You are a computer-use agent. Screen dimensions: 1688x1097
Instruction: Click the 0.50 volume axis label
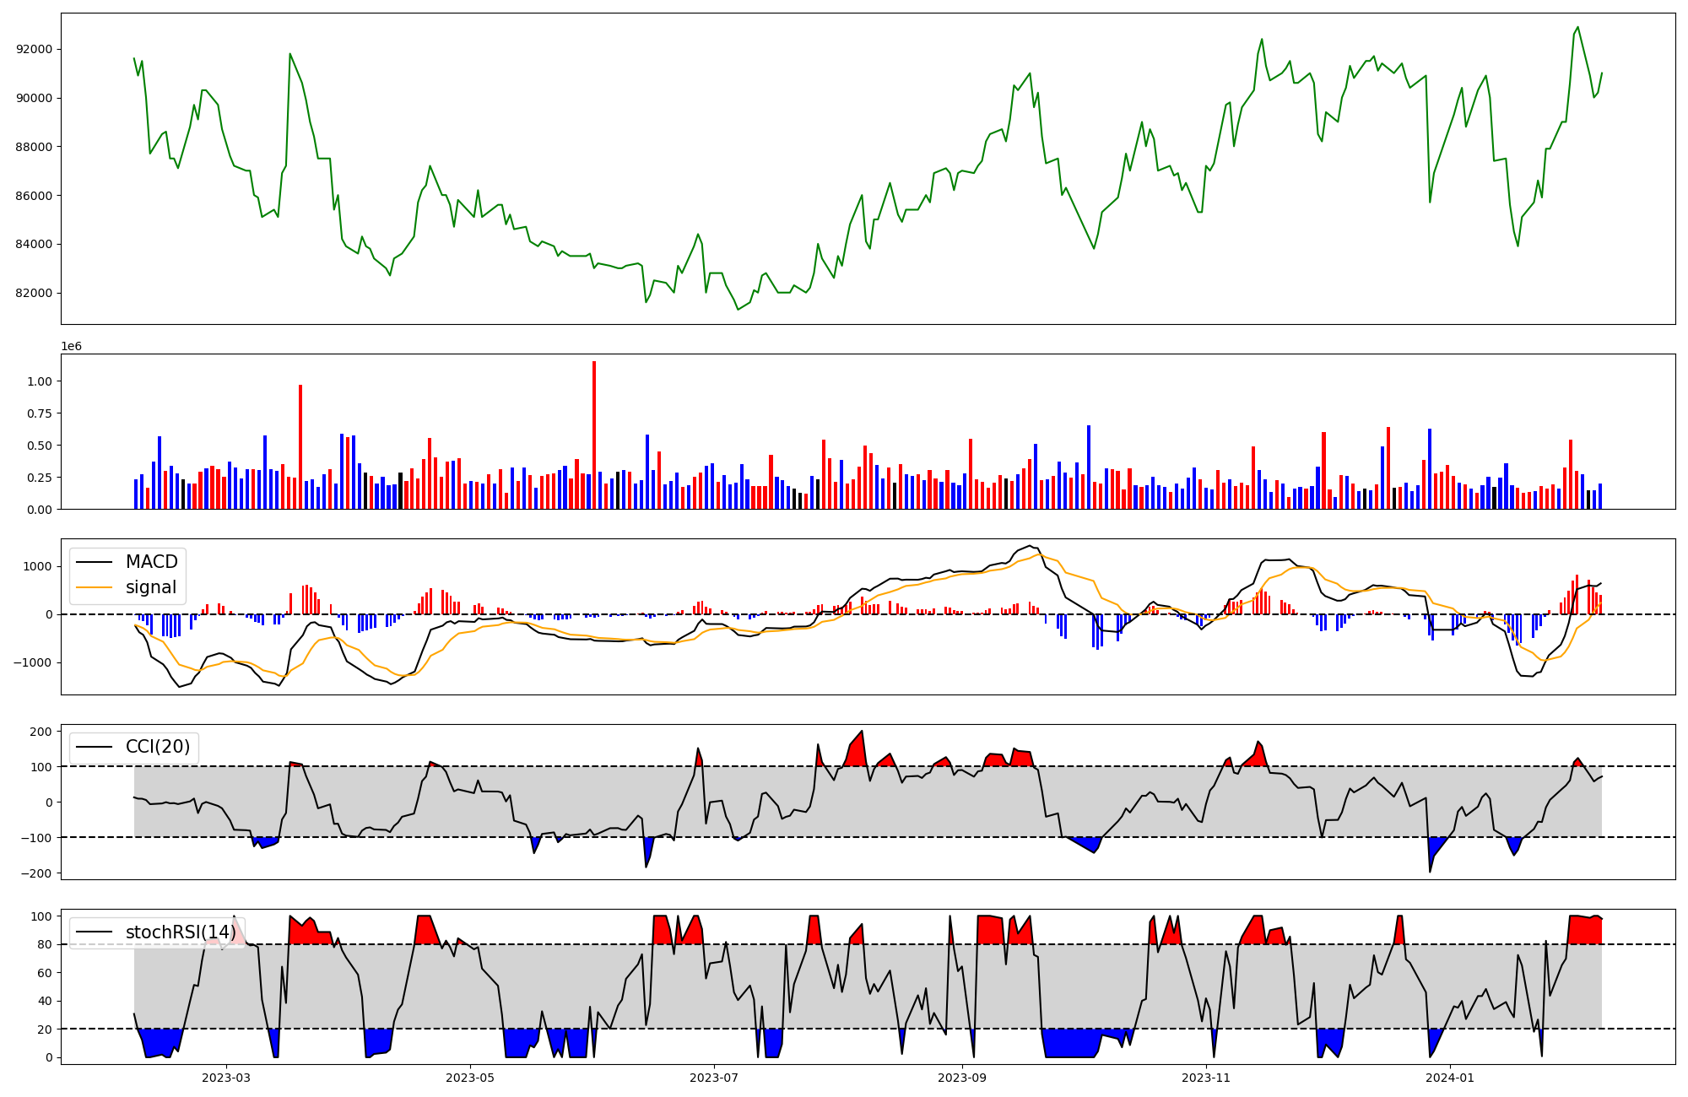(x=39, y=446)
